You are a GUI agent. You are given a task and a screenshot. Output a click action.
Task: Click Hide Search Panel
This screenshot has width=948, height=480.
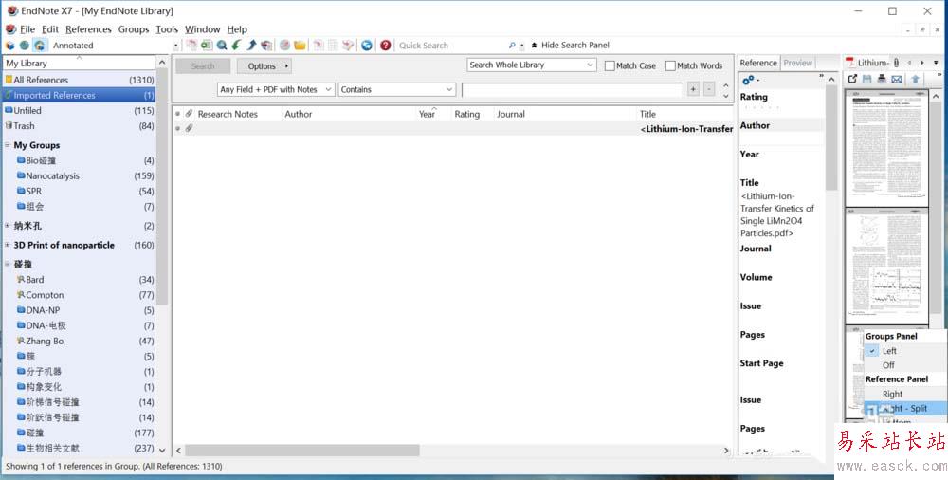point(570,45)
